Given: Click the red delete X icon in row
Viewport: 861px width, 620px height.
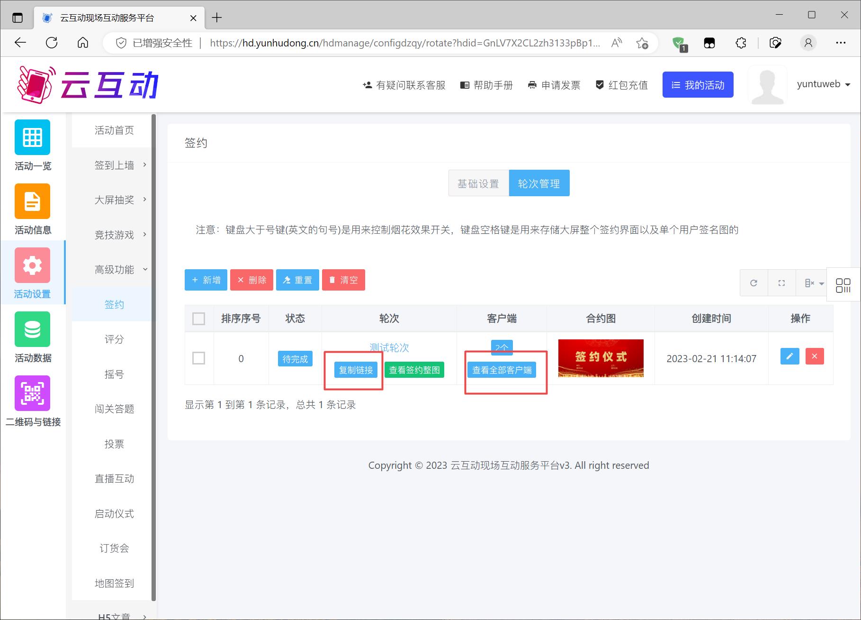Looking at the screenshot, I should (814, 356).
